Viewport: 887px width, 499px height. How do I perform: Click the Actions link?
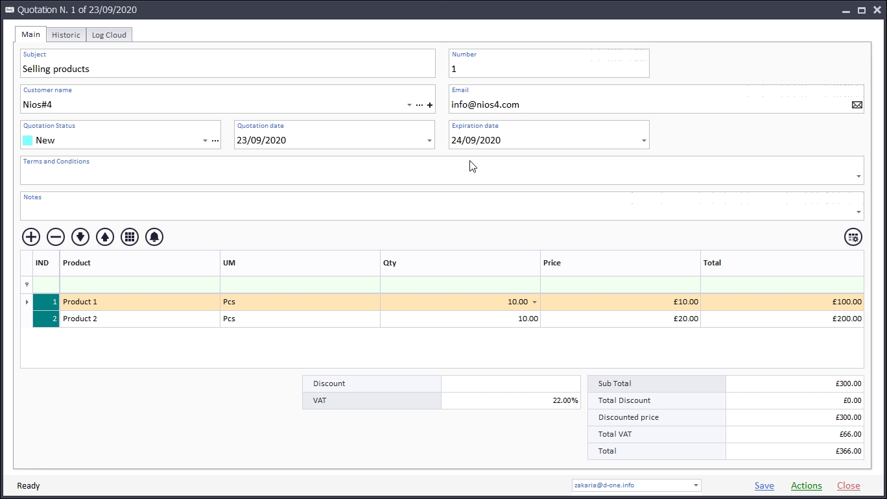tap(806, 485)
